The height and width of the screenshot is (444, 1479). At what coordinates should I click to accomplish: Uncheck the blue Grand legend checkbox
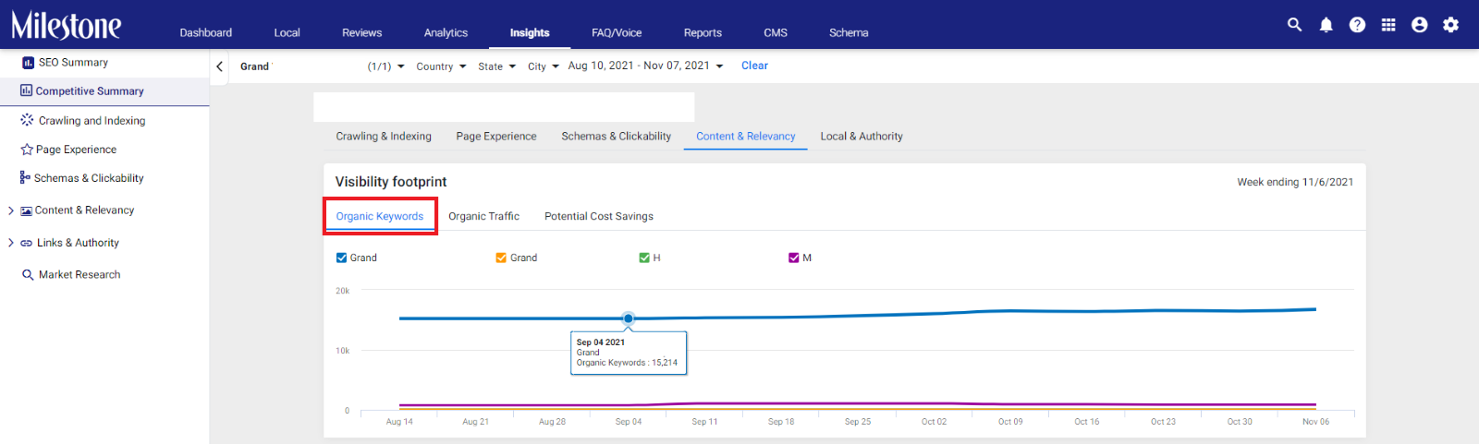[x=341, y=258]
